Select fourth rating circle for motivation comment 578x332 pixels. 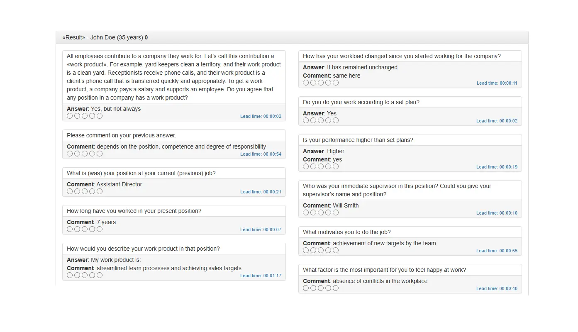pos(328,251)
